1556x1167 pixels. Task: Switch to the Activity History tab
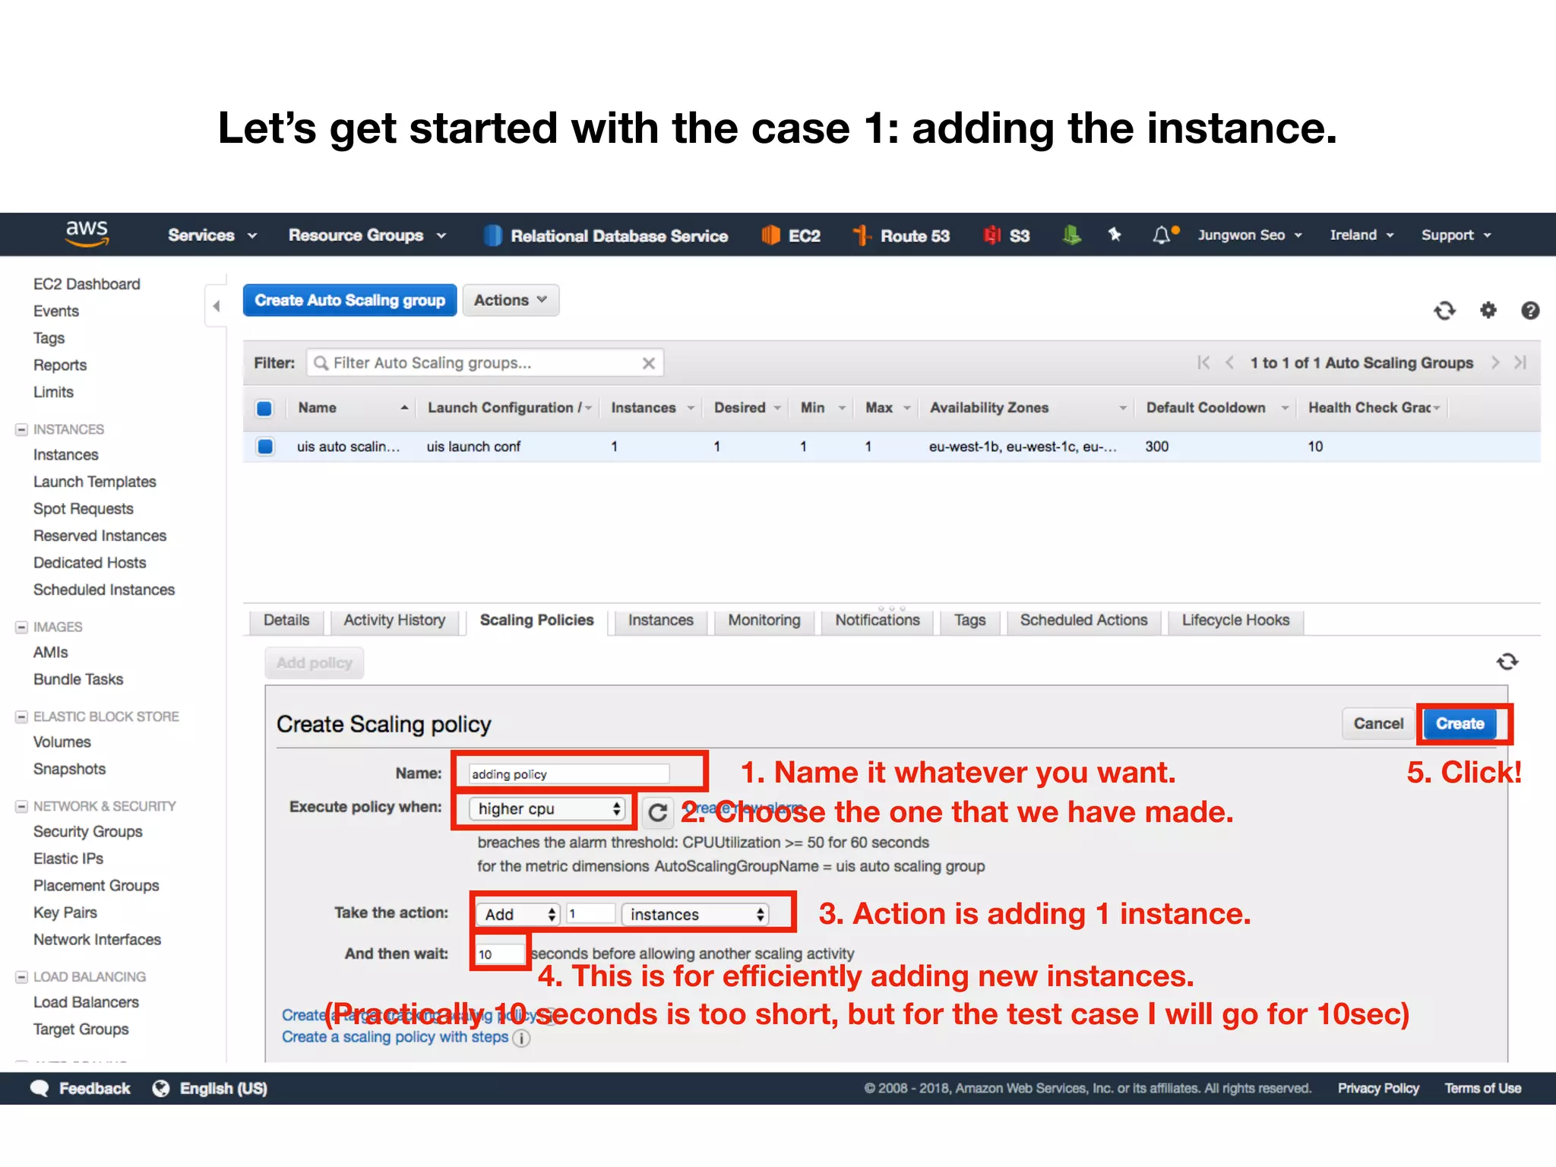(x=394, y=621)
